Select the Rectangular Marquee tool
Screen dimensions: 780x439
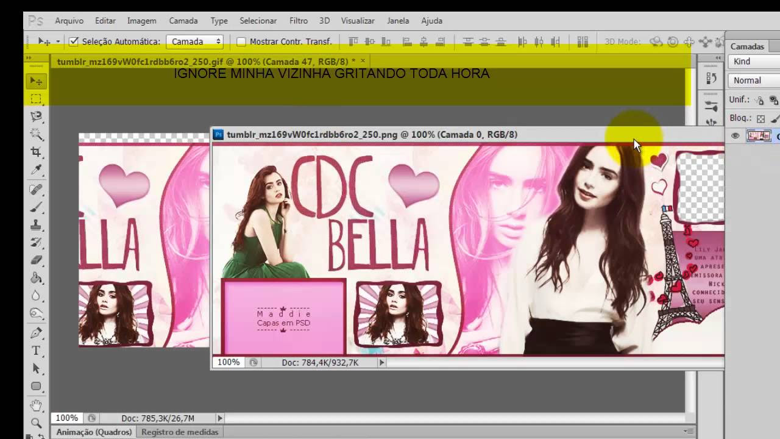pos(36,99)
